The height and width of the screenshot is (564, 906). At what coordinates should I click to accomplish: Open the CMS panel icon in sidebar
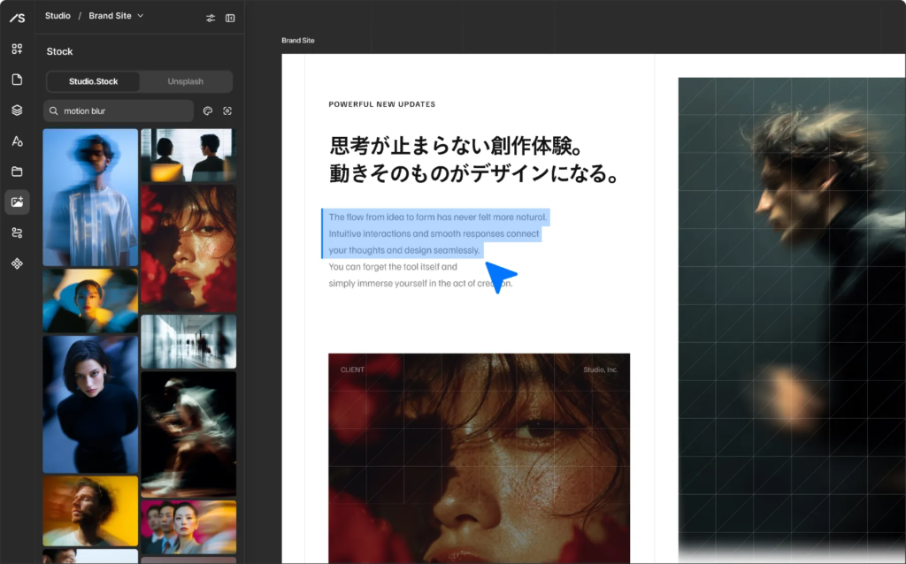[x=17, y=232]
